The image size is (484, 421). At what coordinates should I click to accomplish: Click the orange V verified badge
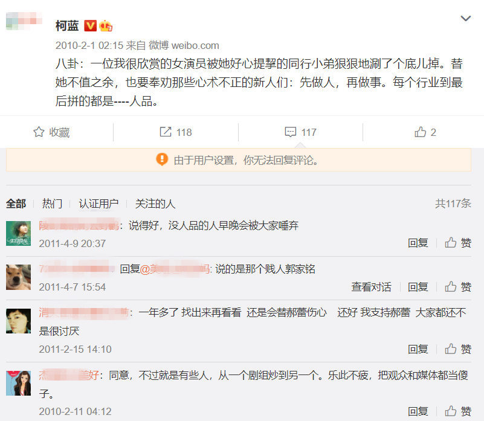click(90, 25)
